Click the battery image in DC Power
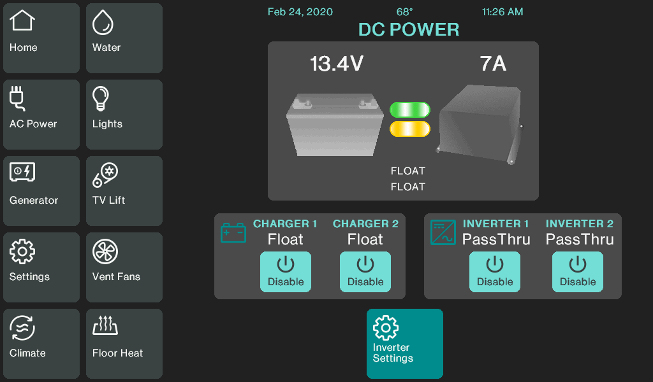Image resolution: width=653 pixels, height=382 pixels. click(335, 125)
